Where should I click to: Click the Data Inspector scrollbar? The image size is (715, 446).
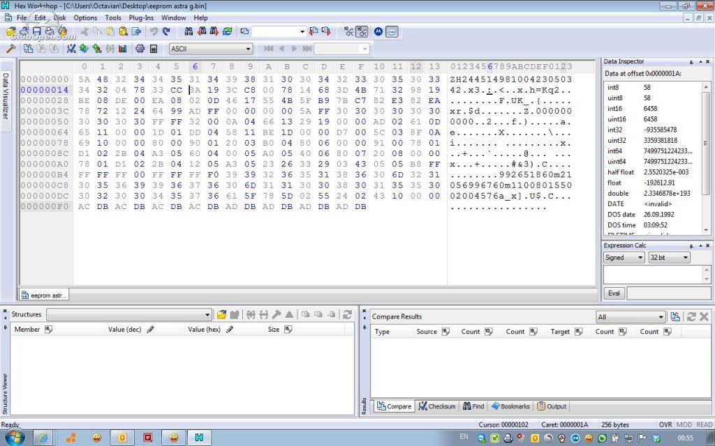707,159
